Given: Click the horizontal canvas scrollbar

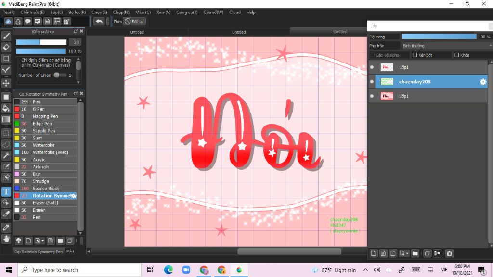Looking at the screenshot, I should (289, 251).
